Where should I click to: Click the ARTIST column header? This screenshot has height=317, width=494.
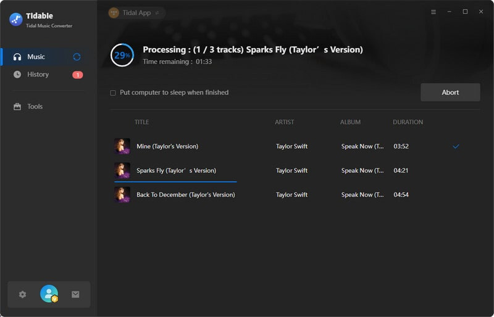(x=285, y=122)
